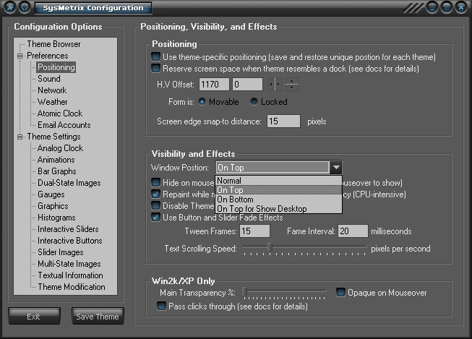Choose On Bottom window position
The image size is (472, 339).
pyautogui.click(x=279, y=199)
